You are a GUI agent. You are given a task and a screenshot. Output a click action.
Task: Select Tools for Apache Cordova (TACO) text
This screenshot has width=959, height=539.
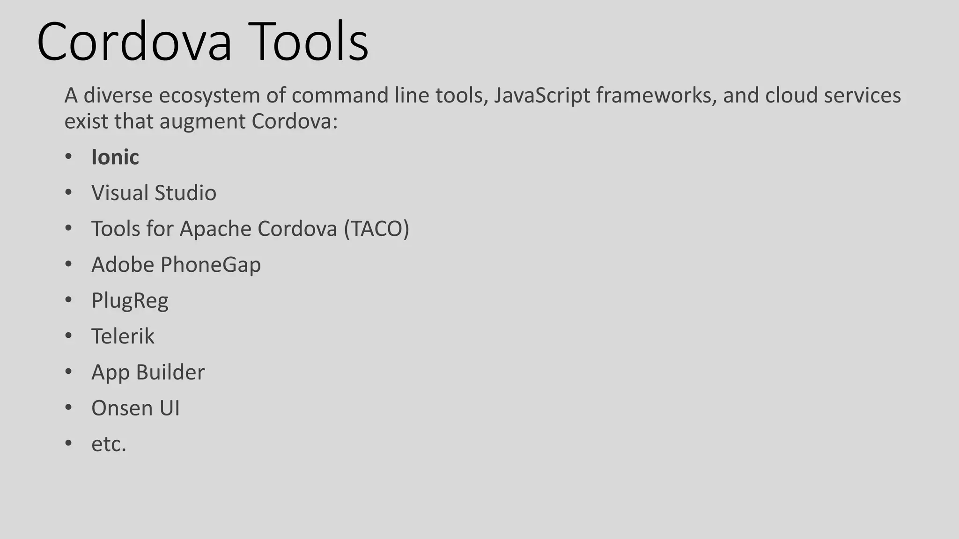[x=250, y=229]
